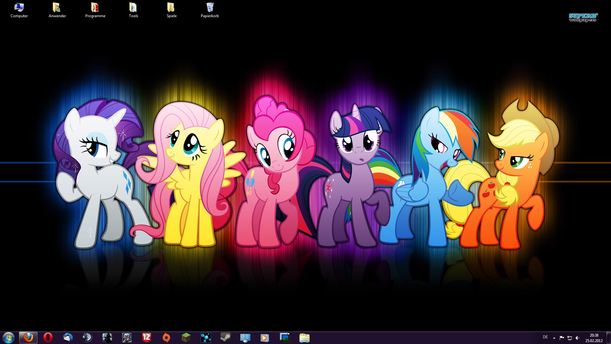Open Windows Media Player from taskbar

[265, 338]
